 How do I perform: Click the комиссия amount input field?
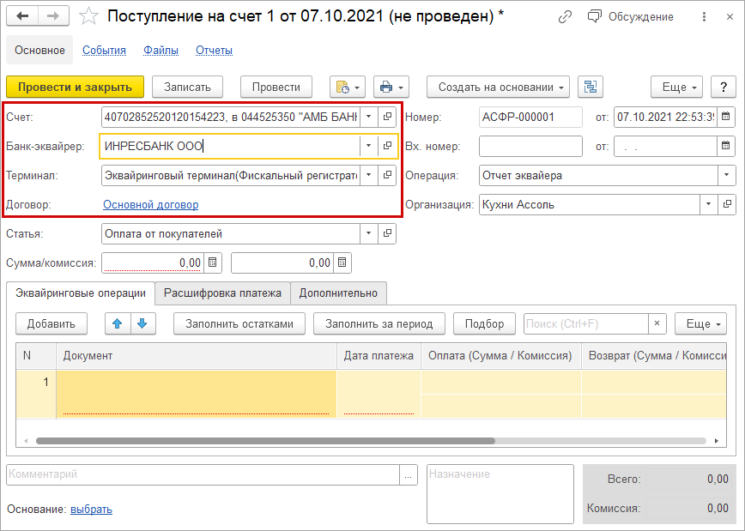click(282, 262)
